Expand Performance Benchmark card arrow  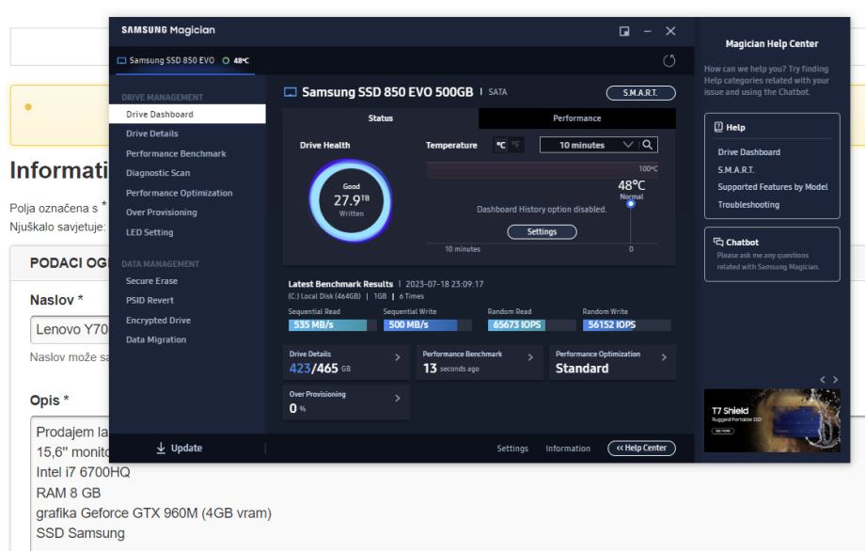tap(530, 357)
